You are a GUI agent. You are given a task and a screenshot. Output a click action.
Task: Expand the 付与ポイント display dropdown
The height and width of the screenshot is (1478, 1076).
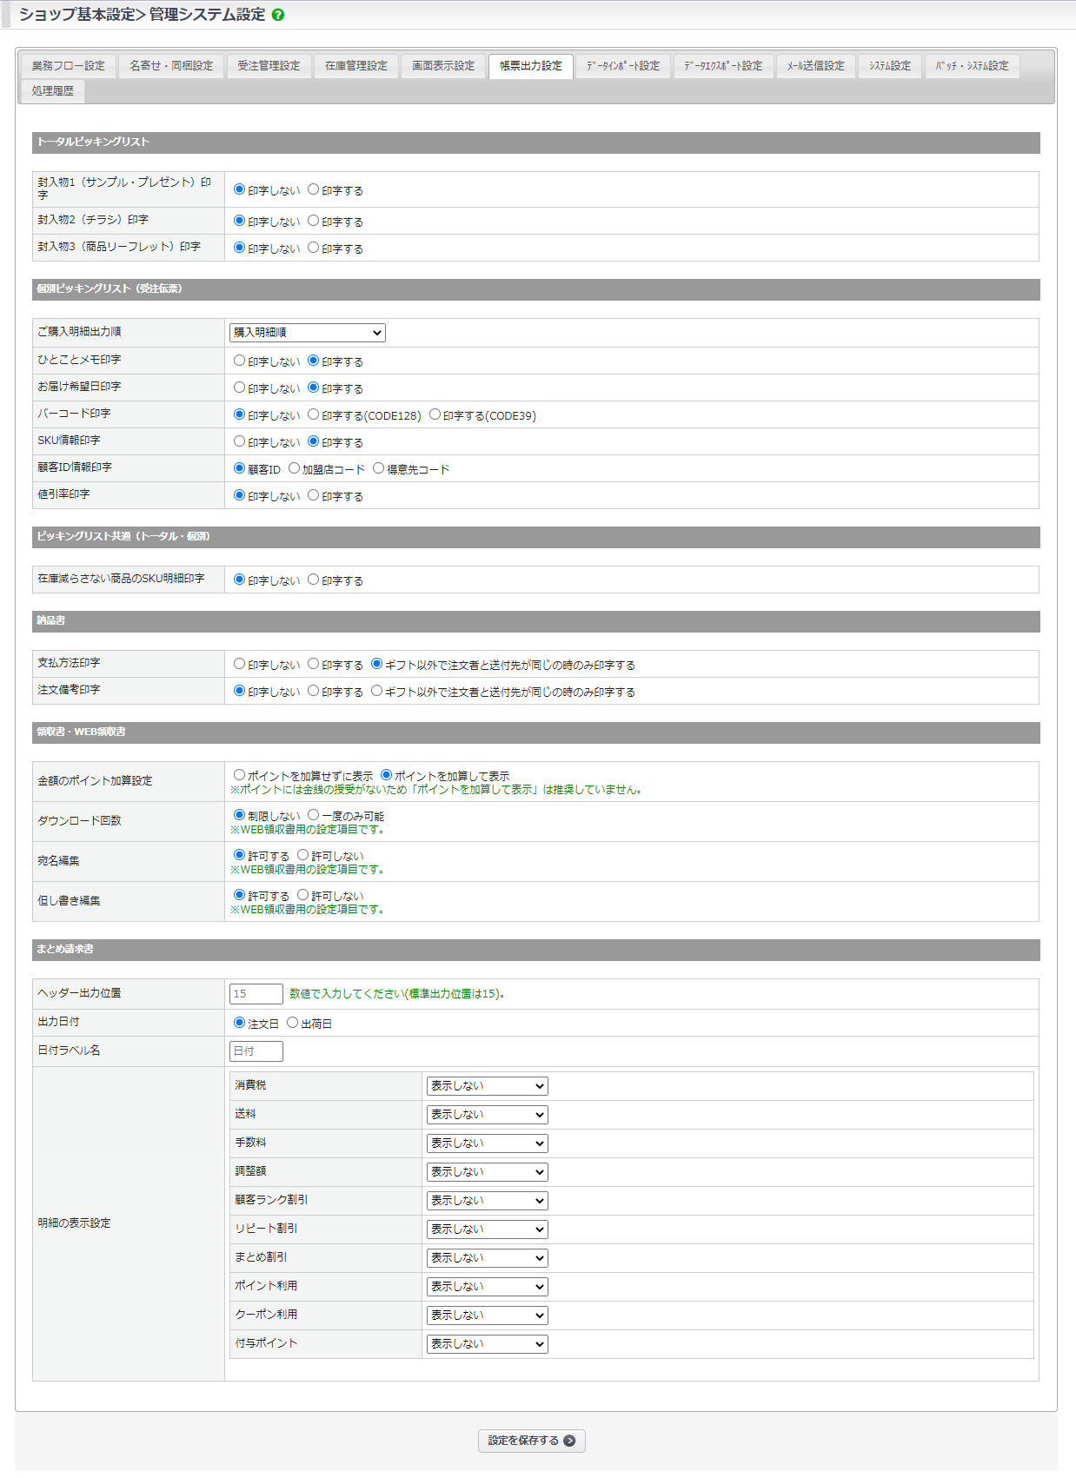[487, 1344]
